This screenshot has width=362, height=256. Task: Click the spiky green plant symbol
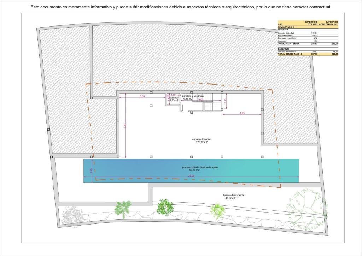217,211
